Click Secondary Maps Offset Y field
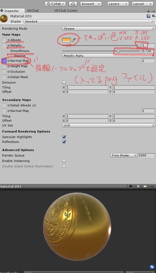 click(x=134, y=121)
